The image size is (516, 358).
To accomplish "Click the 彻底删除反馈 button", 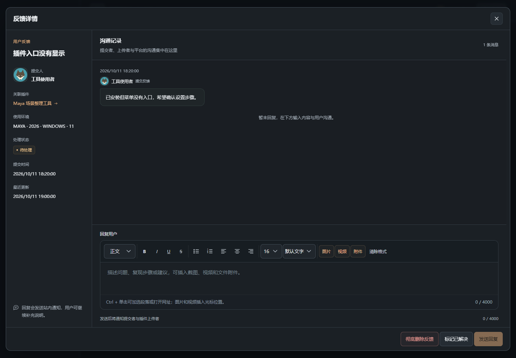I will [x=420, y=339].
